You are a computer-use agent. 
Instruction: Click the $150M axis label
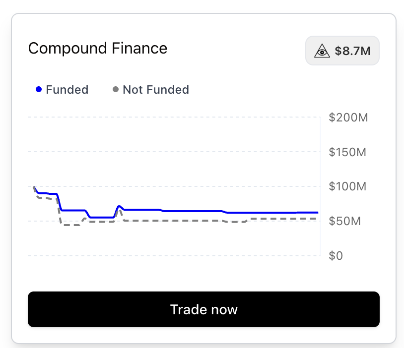click(347, 152)
